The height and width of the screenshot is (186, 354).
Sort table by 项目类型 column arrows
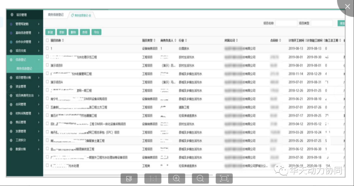(154, 40)
